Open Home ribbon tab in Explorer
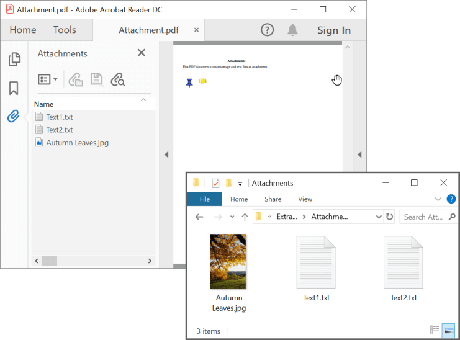Image resolution: width=460 pixels, height=340 pixels. [x=239, y=199]
